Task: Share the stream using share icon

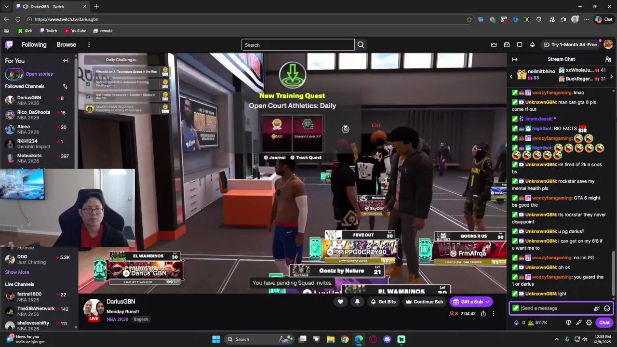Action: coord(483,314)
